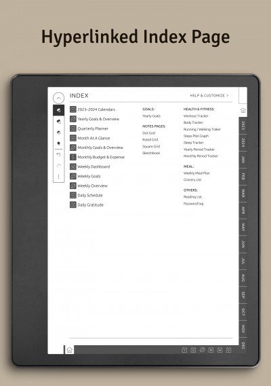Select the eraser tool in sidebar
This screenshot has width=271, height=386.
[x=58, y=133]
